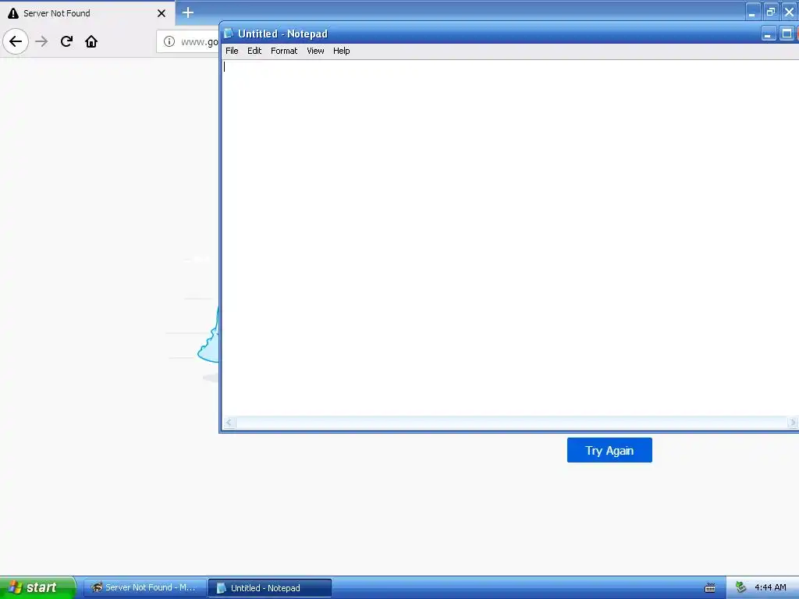Select Untitled - Notepad taskbar button

270,588
